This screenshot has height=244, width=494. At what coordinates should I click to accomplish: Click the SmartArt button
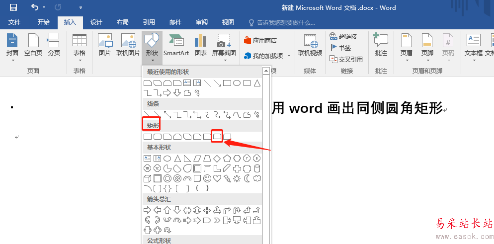[x=176, y=45]
